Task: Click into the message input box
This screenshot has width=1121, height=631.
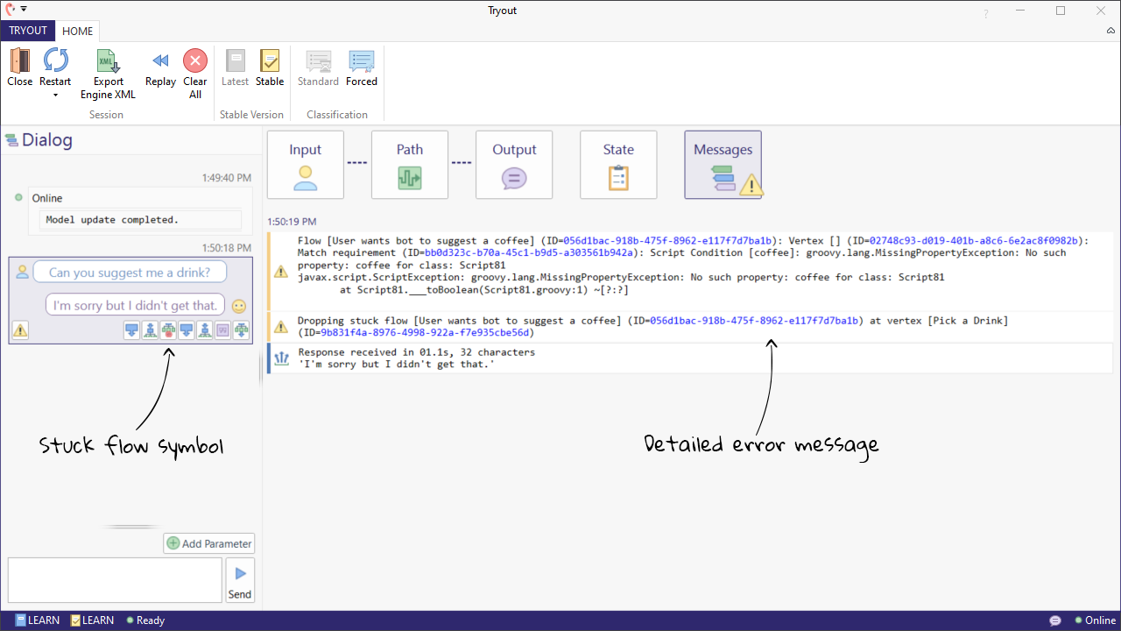Action: (115, 580)
